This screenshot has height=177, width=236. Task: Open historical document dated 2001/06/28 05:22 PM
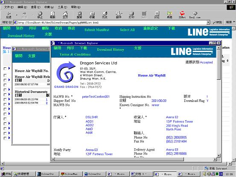tap(47, 99)
